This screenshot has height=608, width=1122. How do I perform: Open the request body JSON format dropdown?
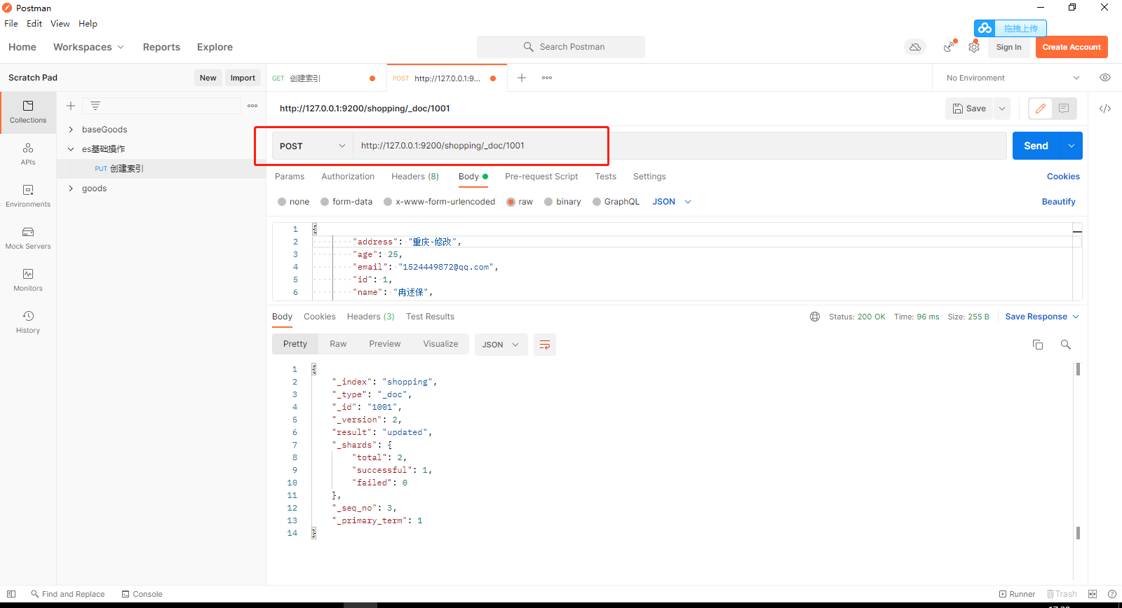click(672, 202)
